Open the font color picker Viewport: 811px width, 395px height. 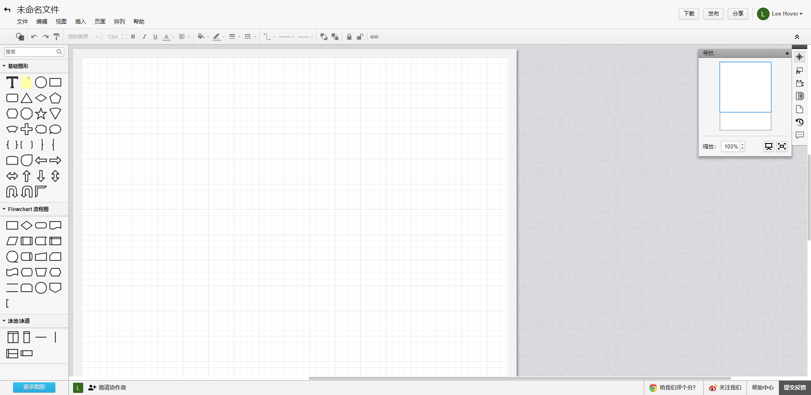(169, 37)
